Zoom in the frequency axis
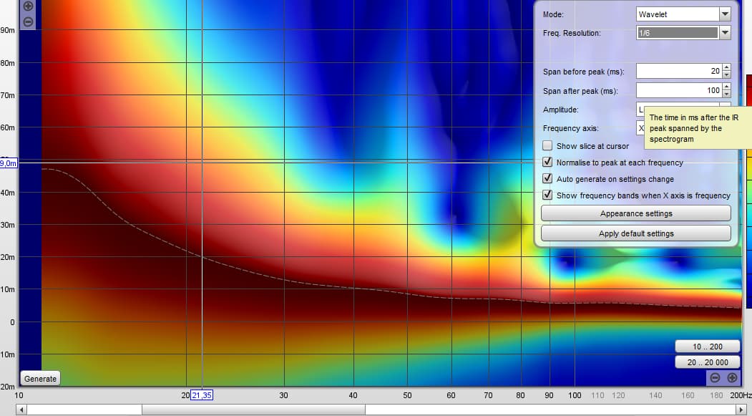Image resolution: width=752 pixels, height=416 pixels. tap(732, 378)
